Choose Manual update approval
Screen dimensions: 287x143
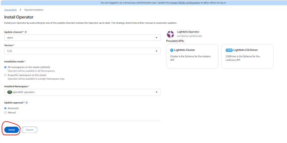(x=5, y=113)
